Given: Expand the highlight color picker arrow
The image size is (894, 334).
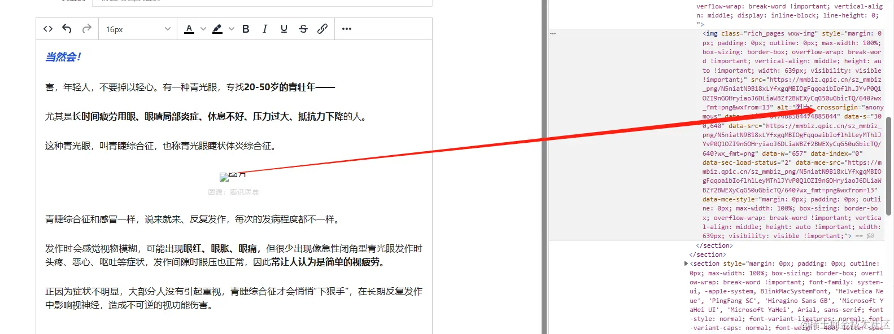Looking at the screenshot, I should pyautogui.click(x=232, y=29).
